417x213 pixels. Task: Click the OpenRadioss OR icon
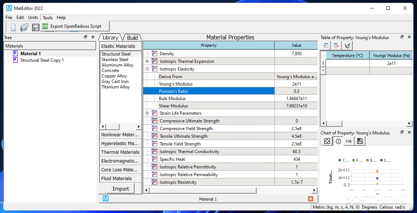(x=45, y=26)
